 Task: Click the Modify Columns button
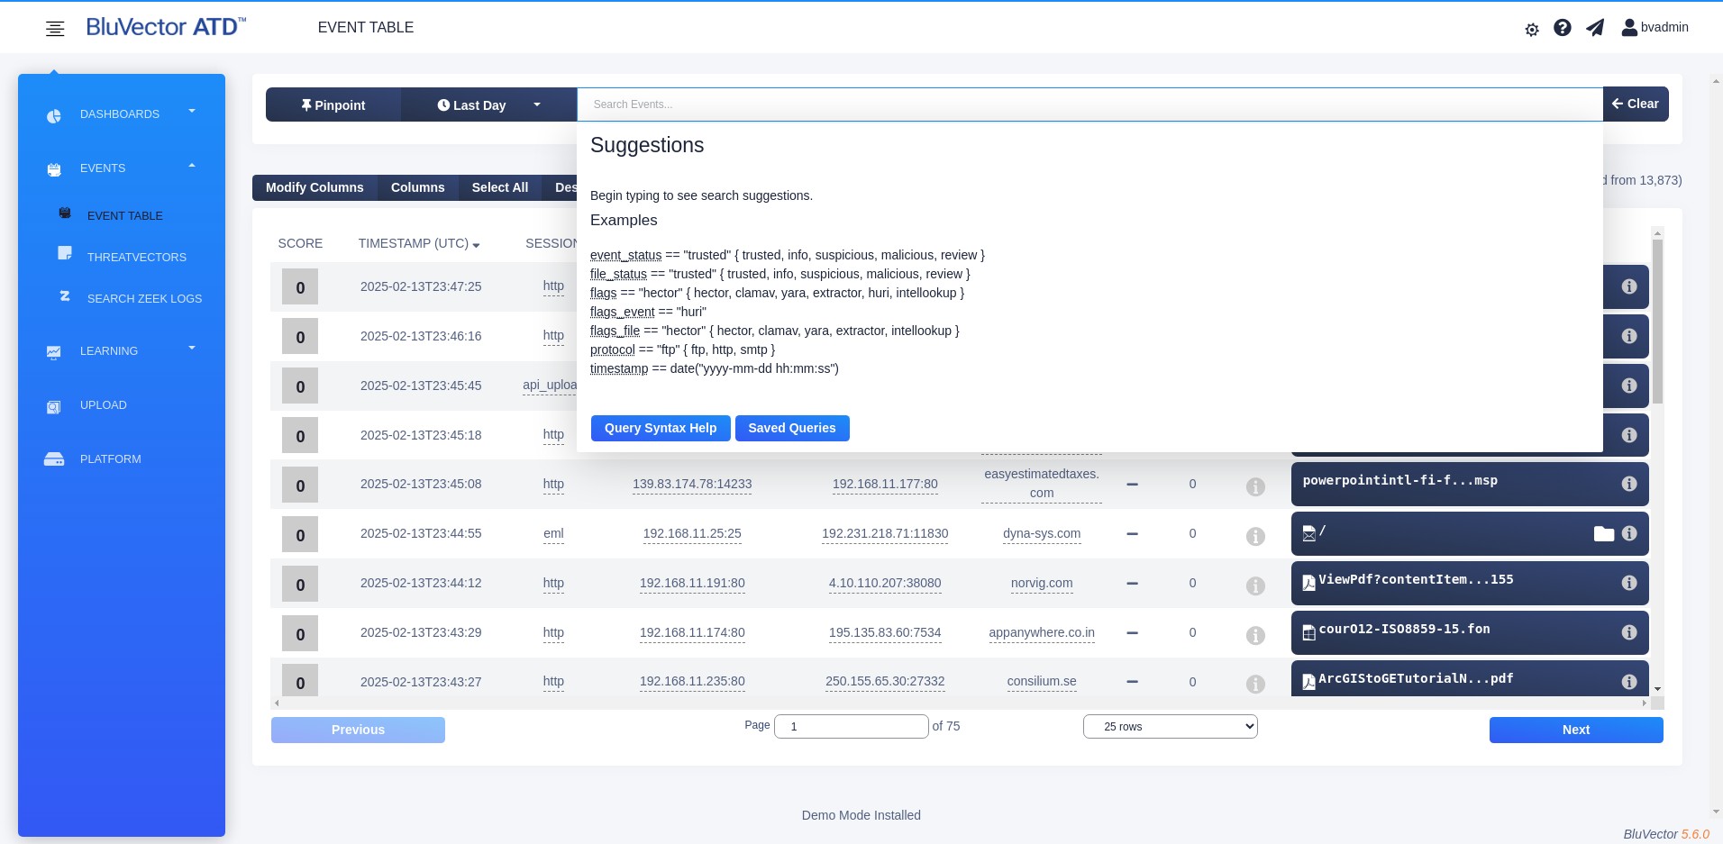315,187
